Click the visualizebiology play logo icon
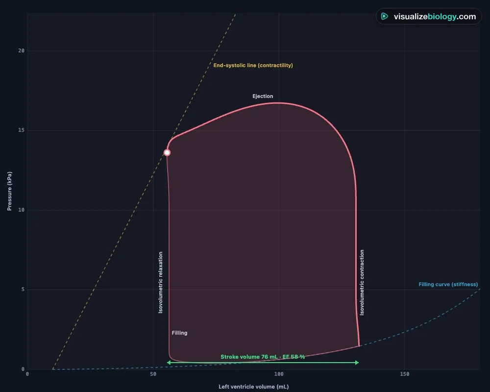 click(385, 16)
